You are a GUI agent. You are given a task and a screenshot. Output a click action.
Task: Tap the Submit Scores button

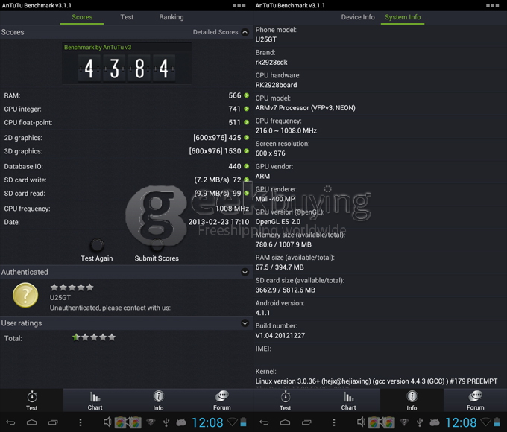[x=157, y=250]
